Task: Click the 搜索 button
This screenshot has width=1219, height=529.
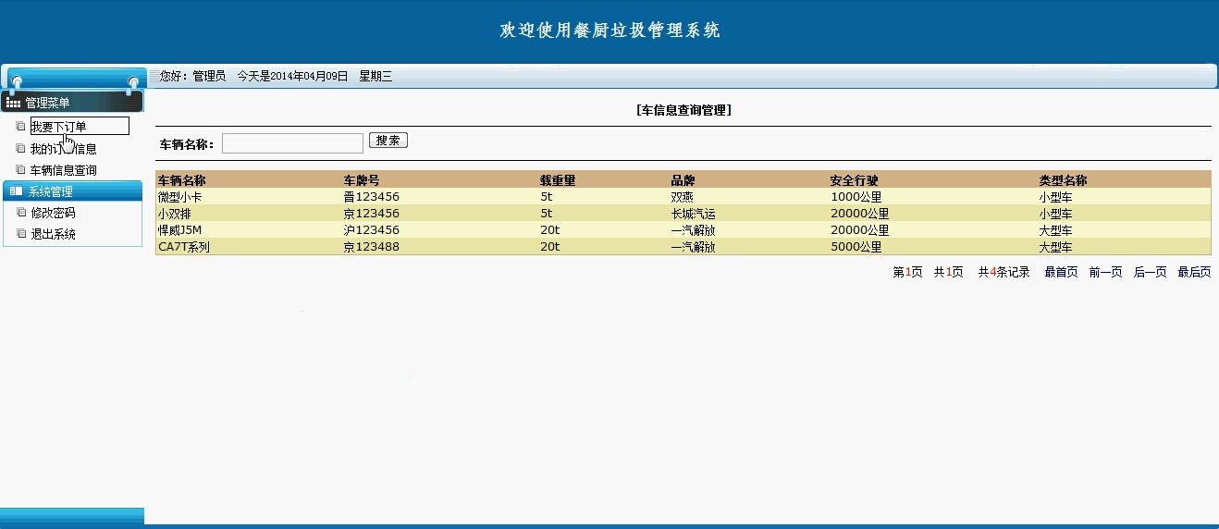Action: coord(388,141)
